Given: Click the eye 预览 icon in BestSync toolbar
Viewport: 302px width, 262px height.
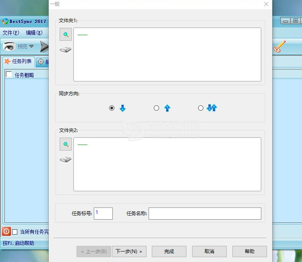Looking at the screenshot, I should pyautogui.click(x=9, y=46).
